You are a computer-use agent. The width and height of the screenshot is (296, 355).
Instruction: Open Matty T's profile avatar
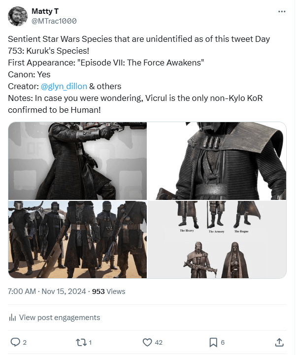(18, 16)
